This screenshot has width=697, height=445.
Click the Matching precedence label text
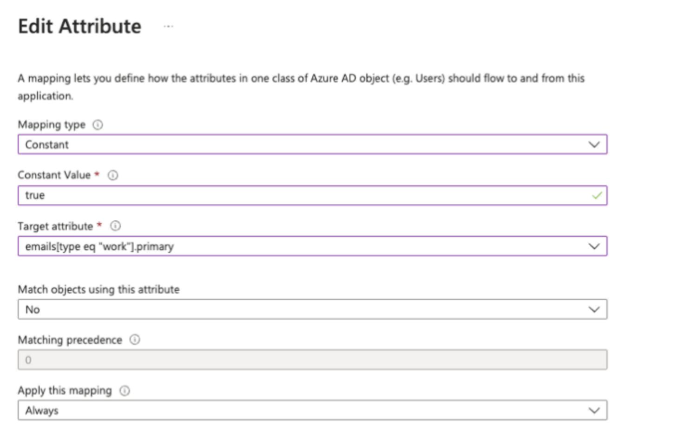(70, 340)
